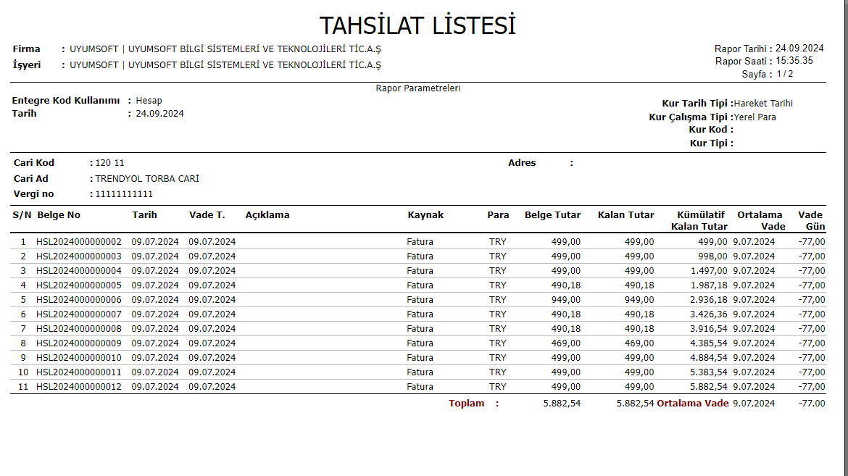The height and width of the screenshot is (476, 848).
Task: Select document number HSL2024000000002
Action: click(79, 242)
